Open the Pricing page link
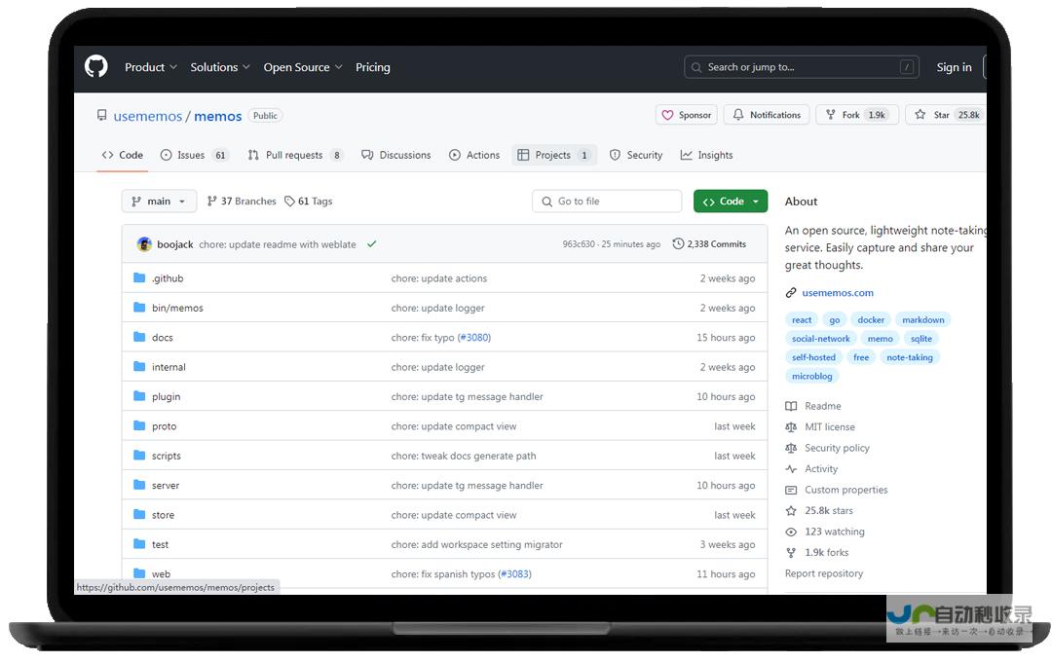 pos(372,67)
